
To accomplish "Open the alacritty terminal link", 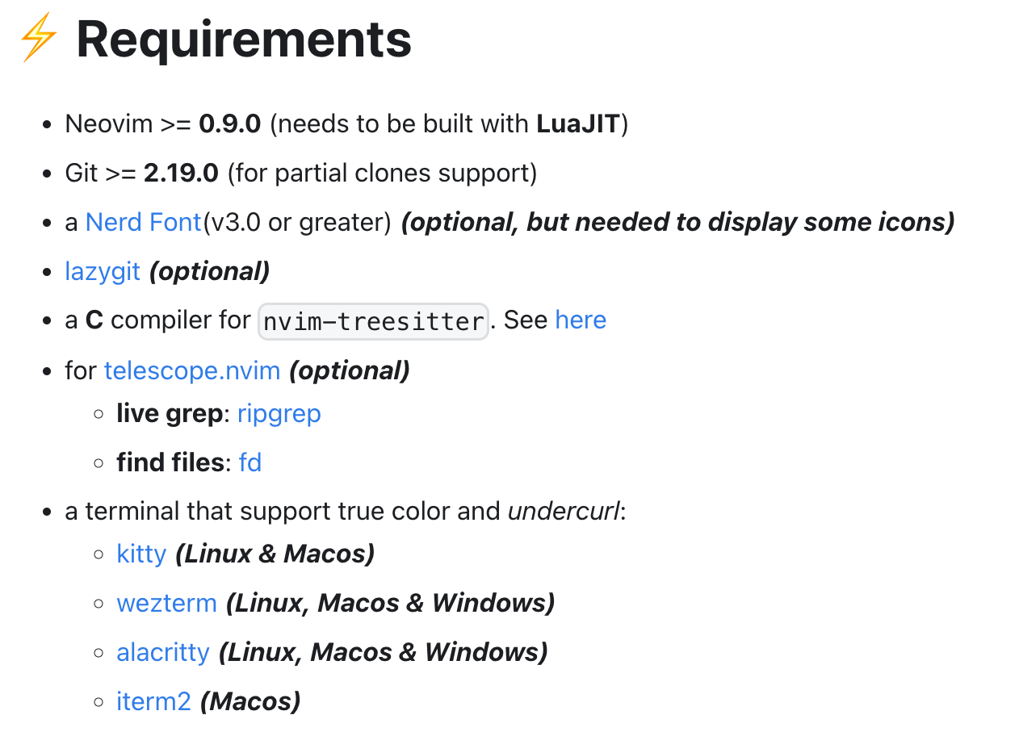I will pos(163,652).
